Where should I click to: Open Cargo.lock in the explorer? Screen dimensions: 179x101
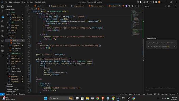click(x=15, y=79)
